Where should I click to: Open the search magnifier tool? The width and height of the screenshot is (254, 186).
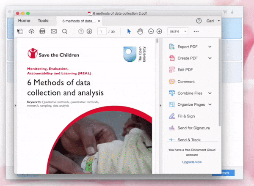(65, 31)
